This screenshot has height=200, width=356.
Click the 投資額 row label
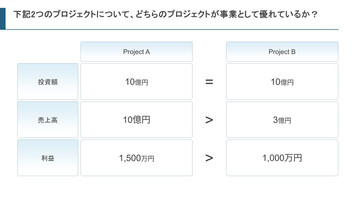click(x=48, y=82)
